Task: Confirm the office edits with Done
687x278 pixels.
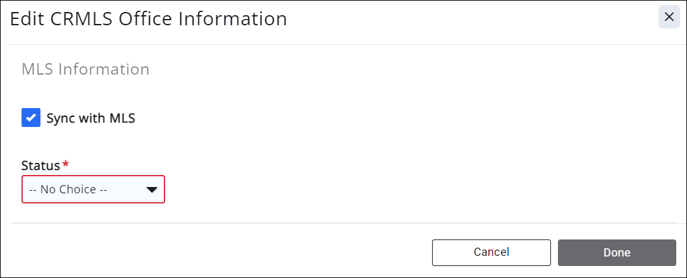Action: pos(616,252)
